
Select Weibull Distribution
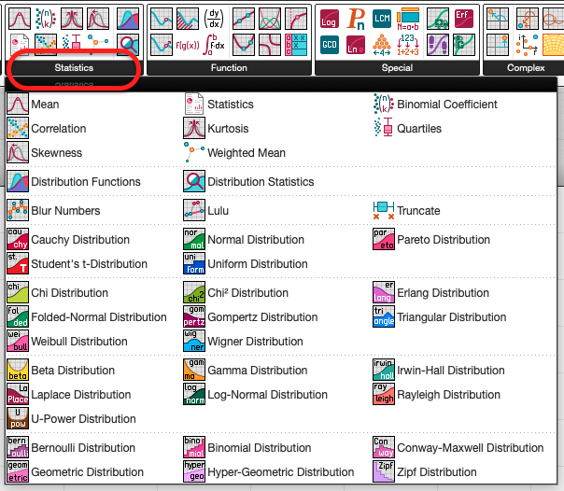67,341
